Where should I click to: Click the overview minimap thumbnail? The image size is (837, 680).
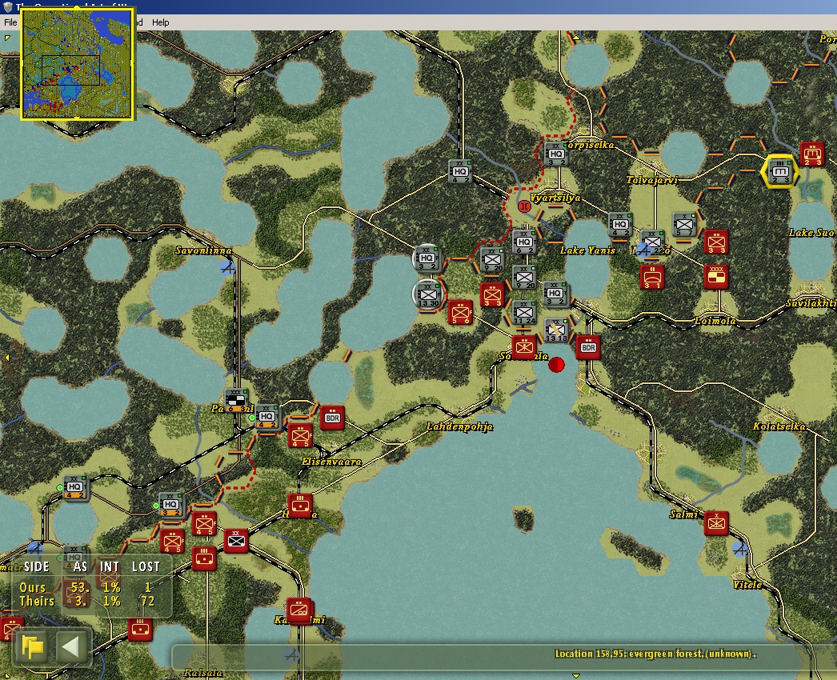77,63
